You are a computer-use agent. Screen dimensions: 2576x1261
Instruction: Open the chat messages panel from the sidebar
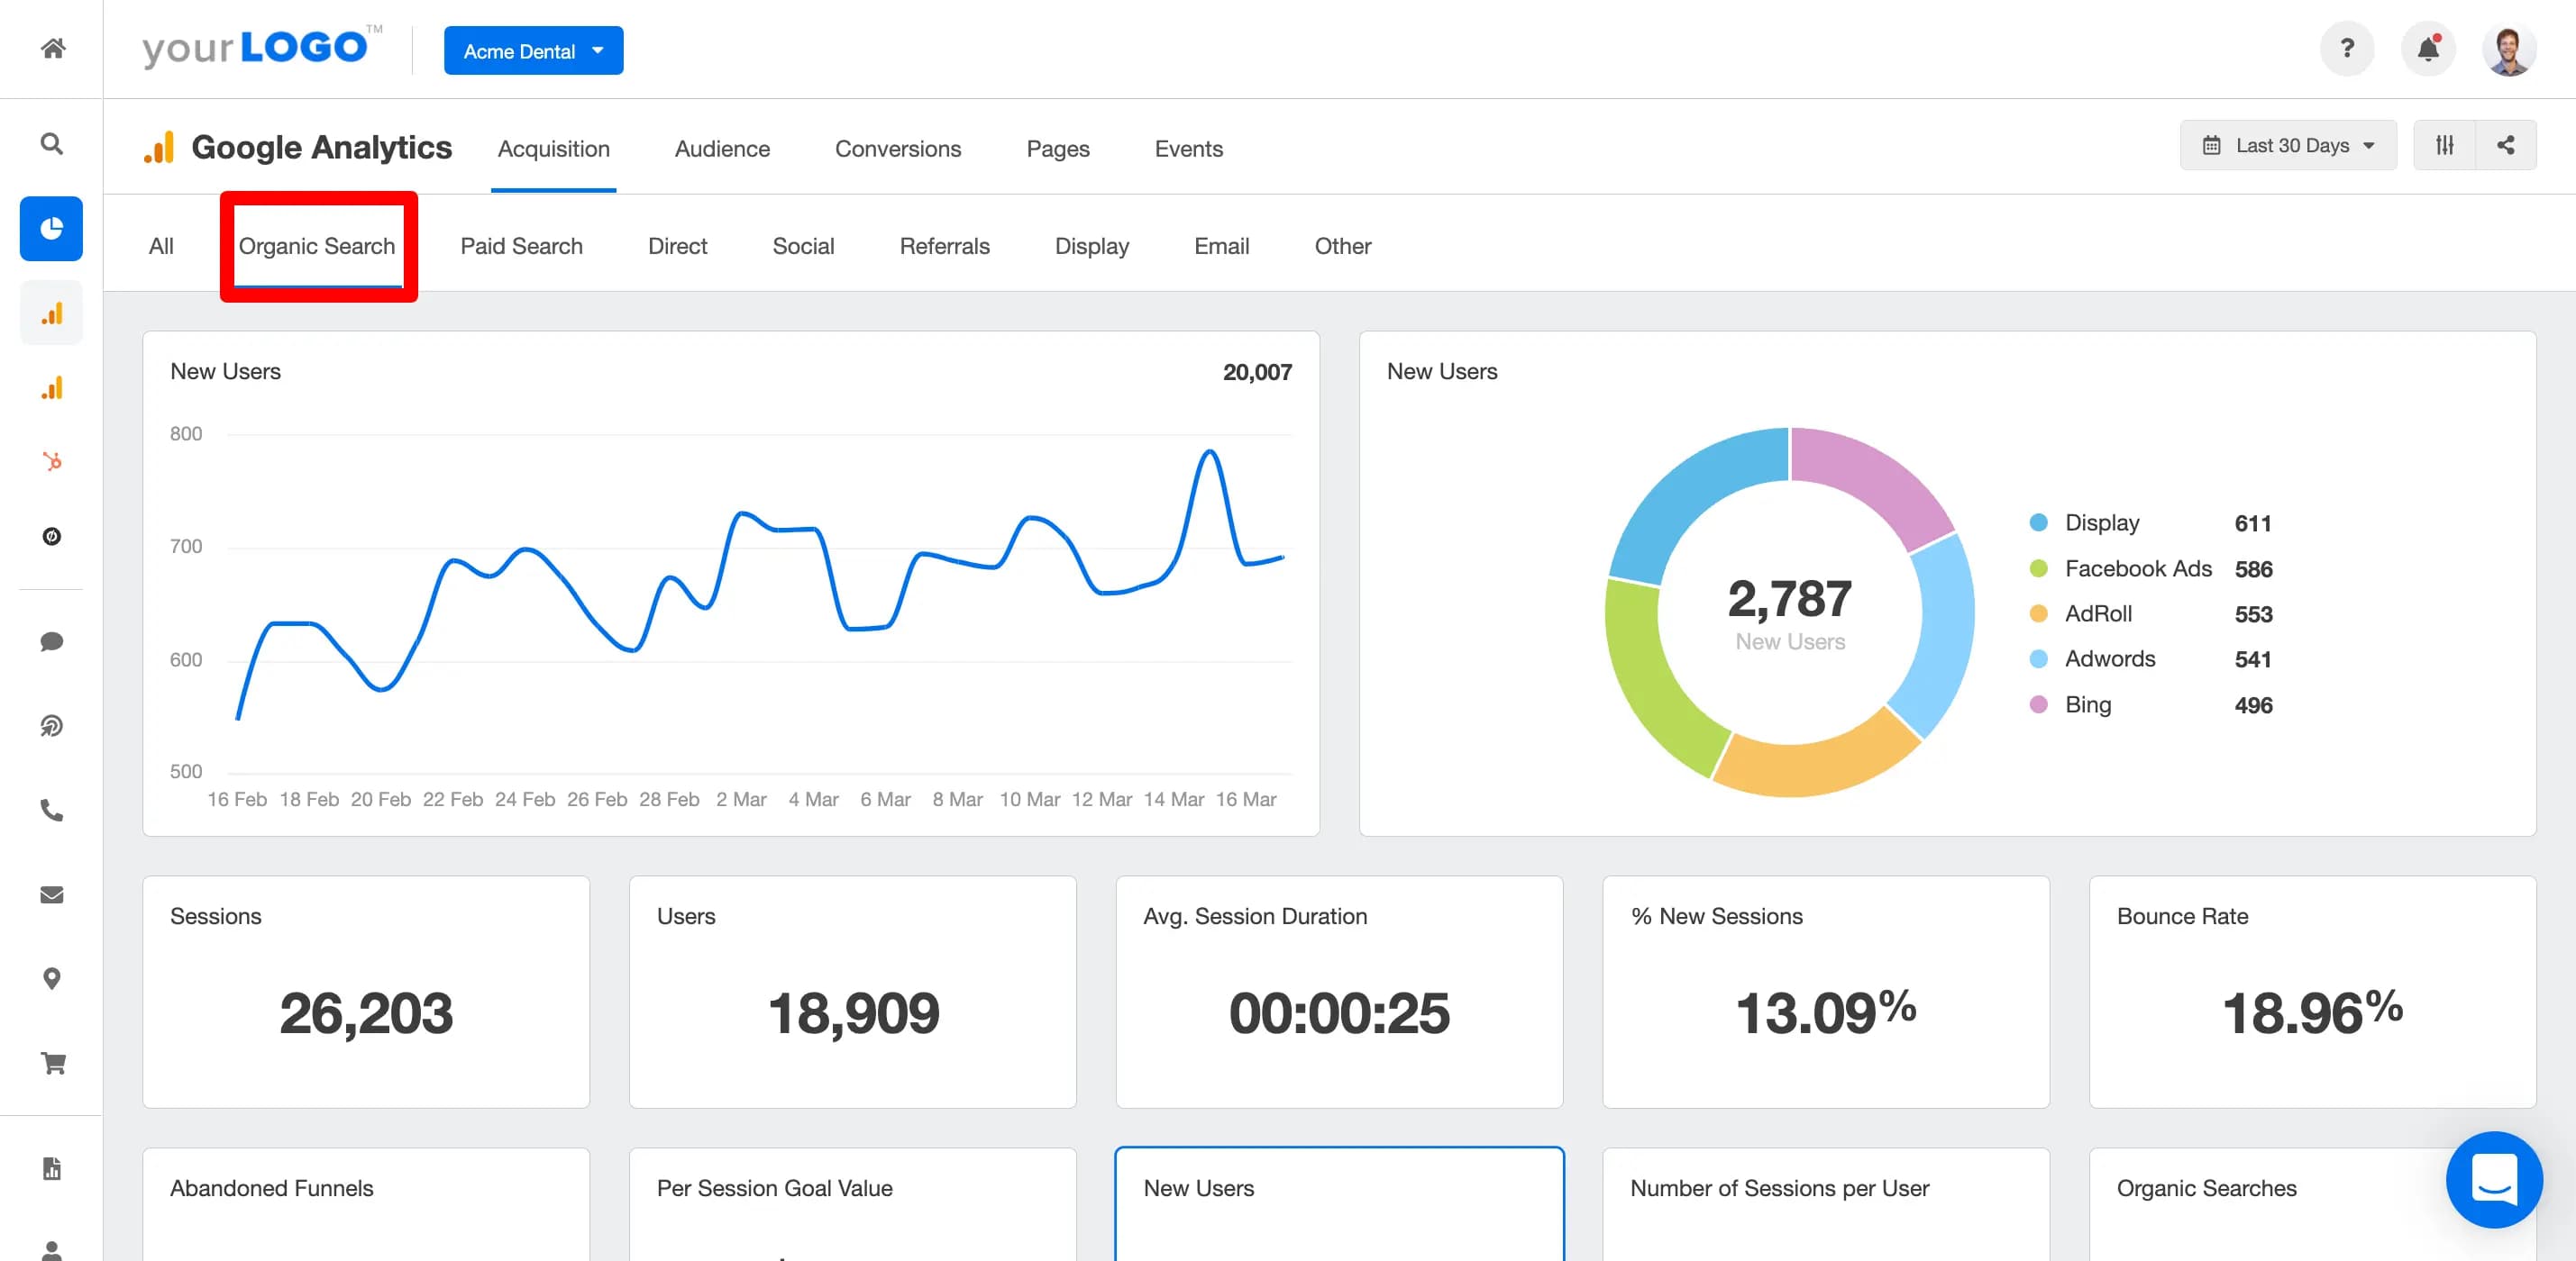[x=51, y=642]
